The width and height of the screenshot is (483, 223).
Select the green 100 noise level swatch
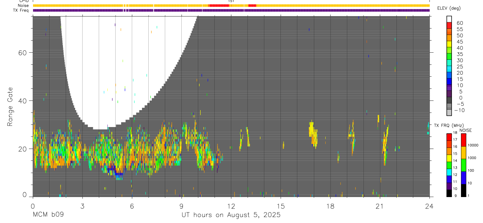[463, 165]
